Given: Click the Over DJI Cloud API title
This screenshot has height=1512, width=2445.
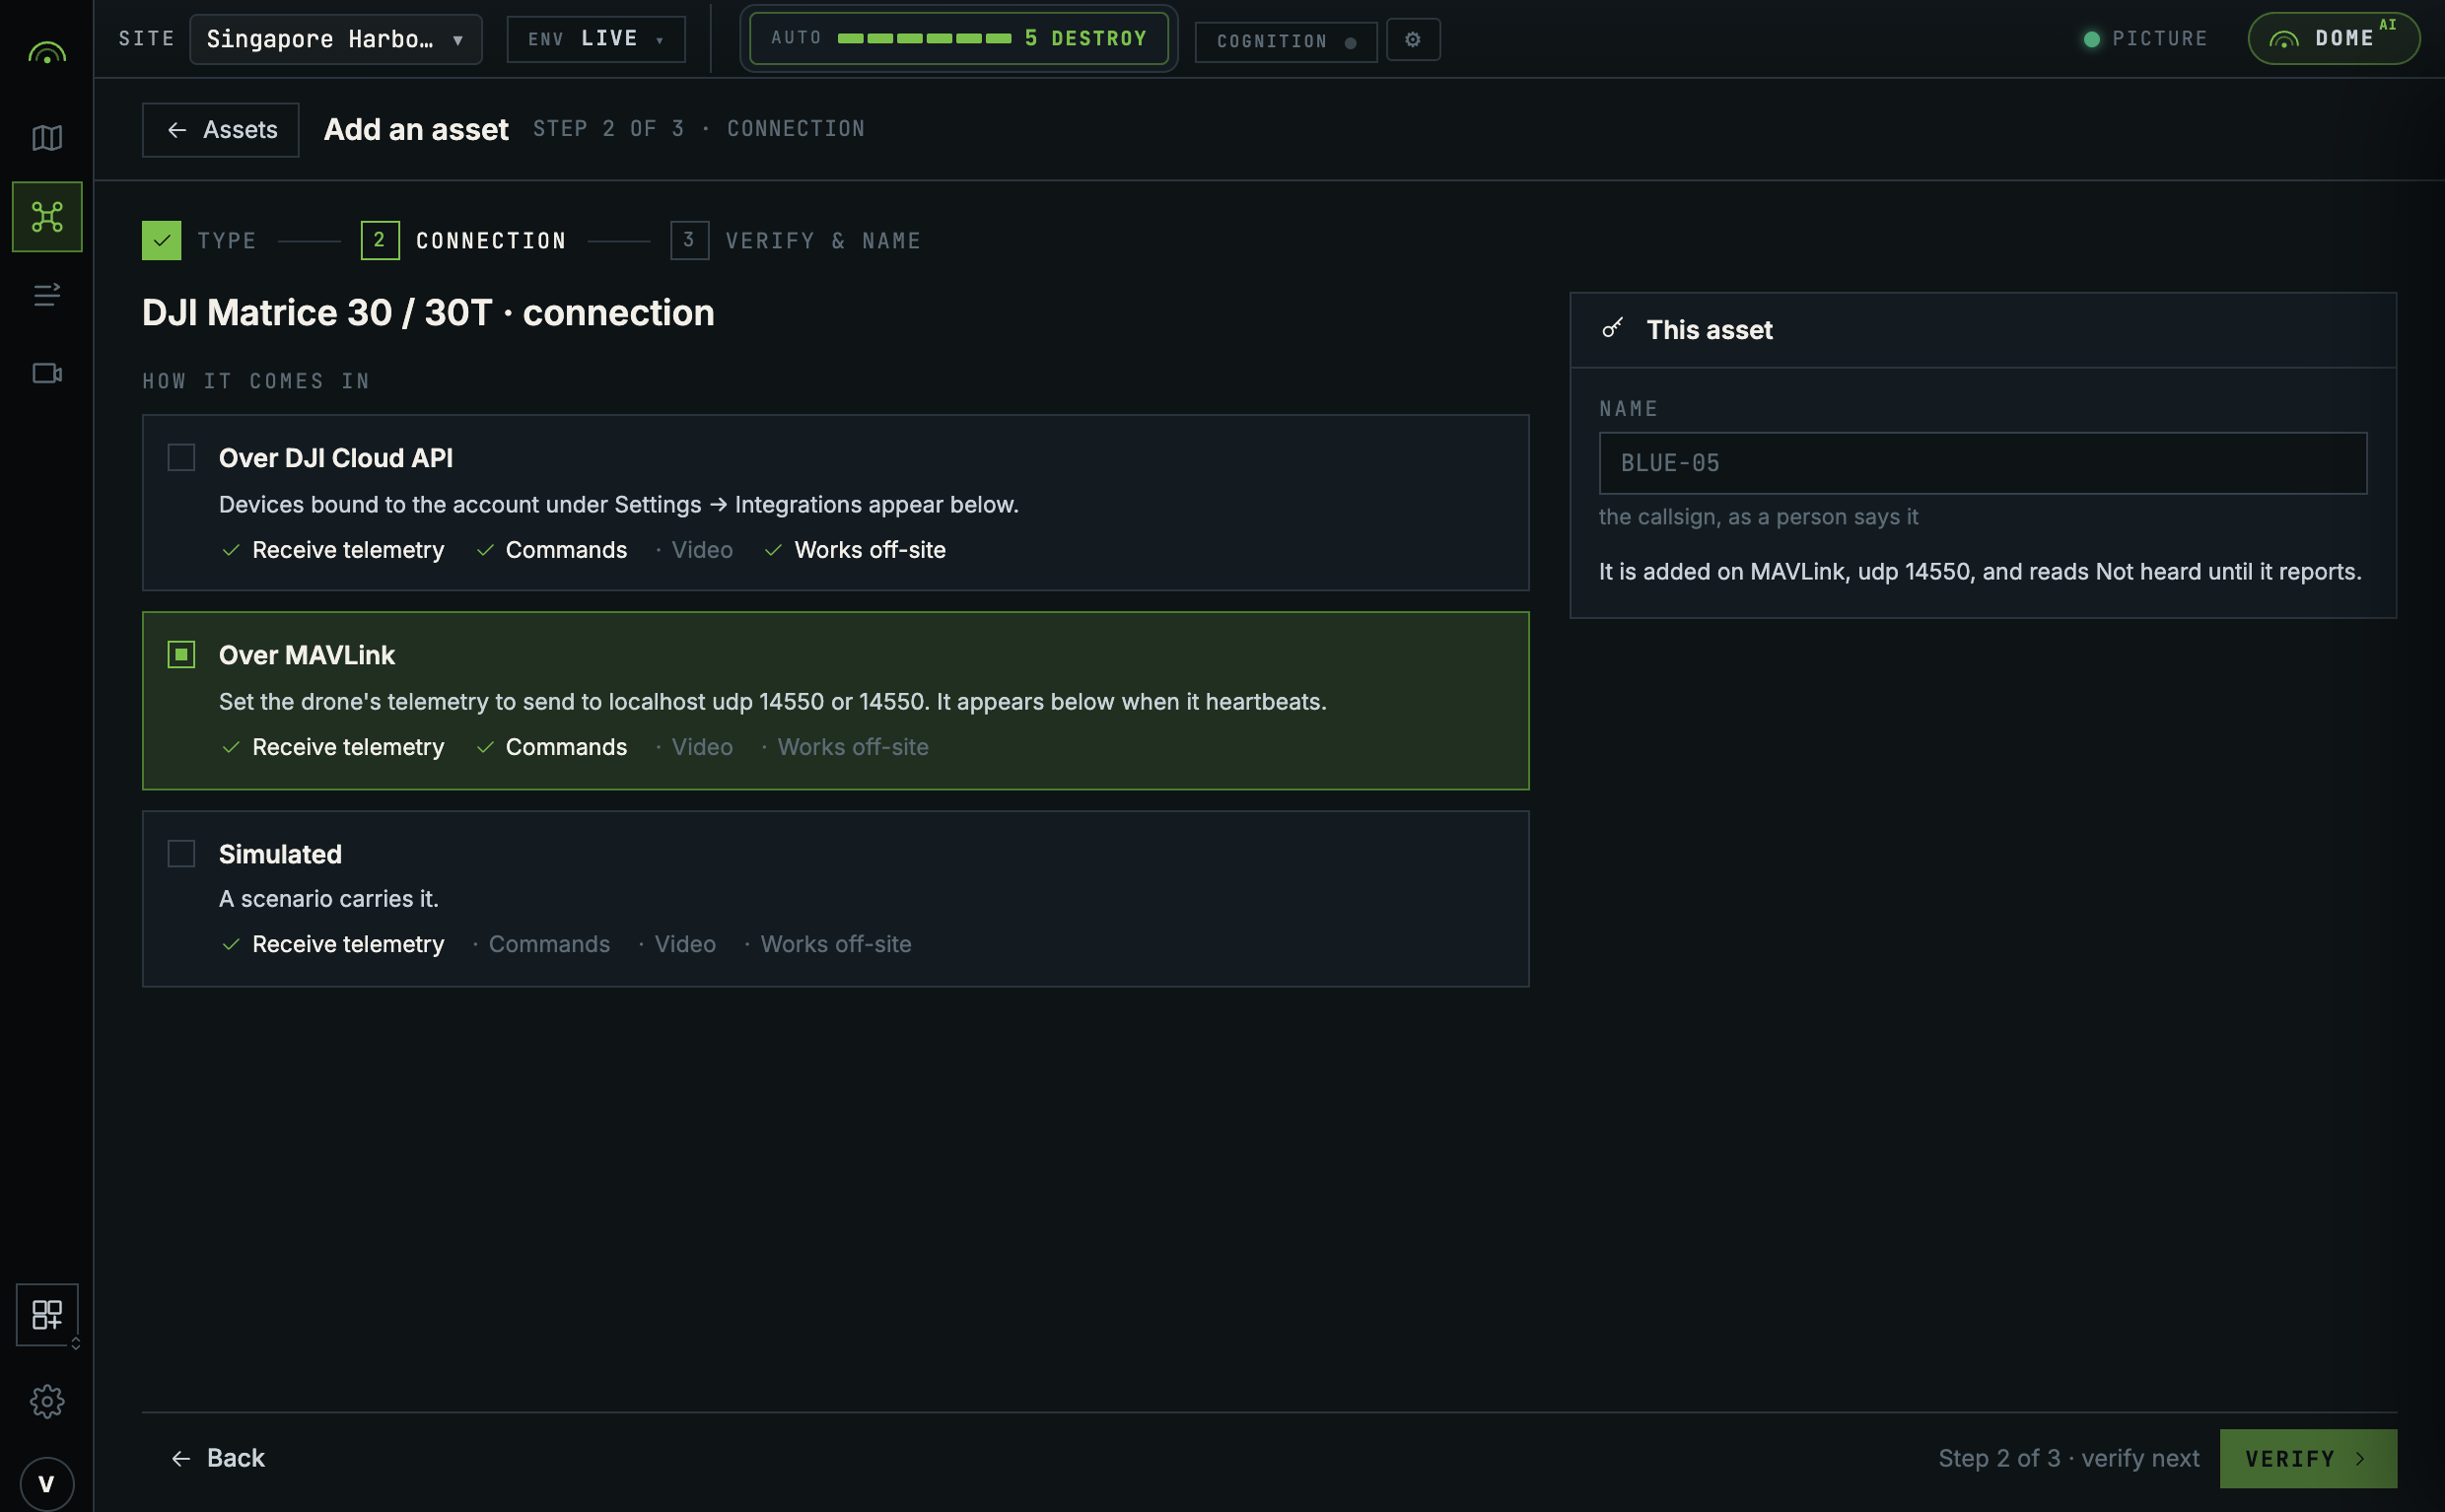Looking at the screenshot, I should coord(336,458).
